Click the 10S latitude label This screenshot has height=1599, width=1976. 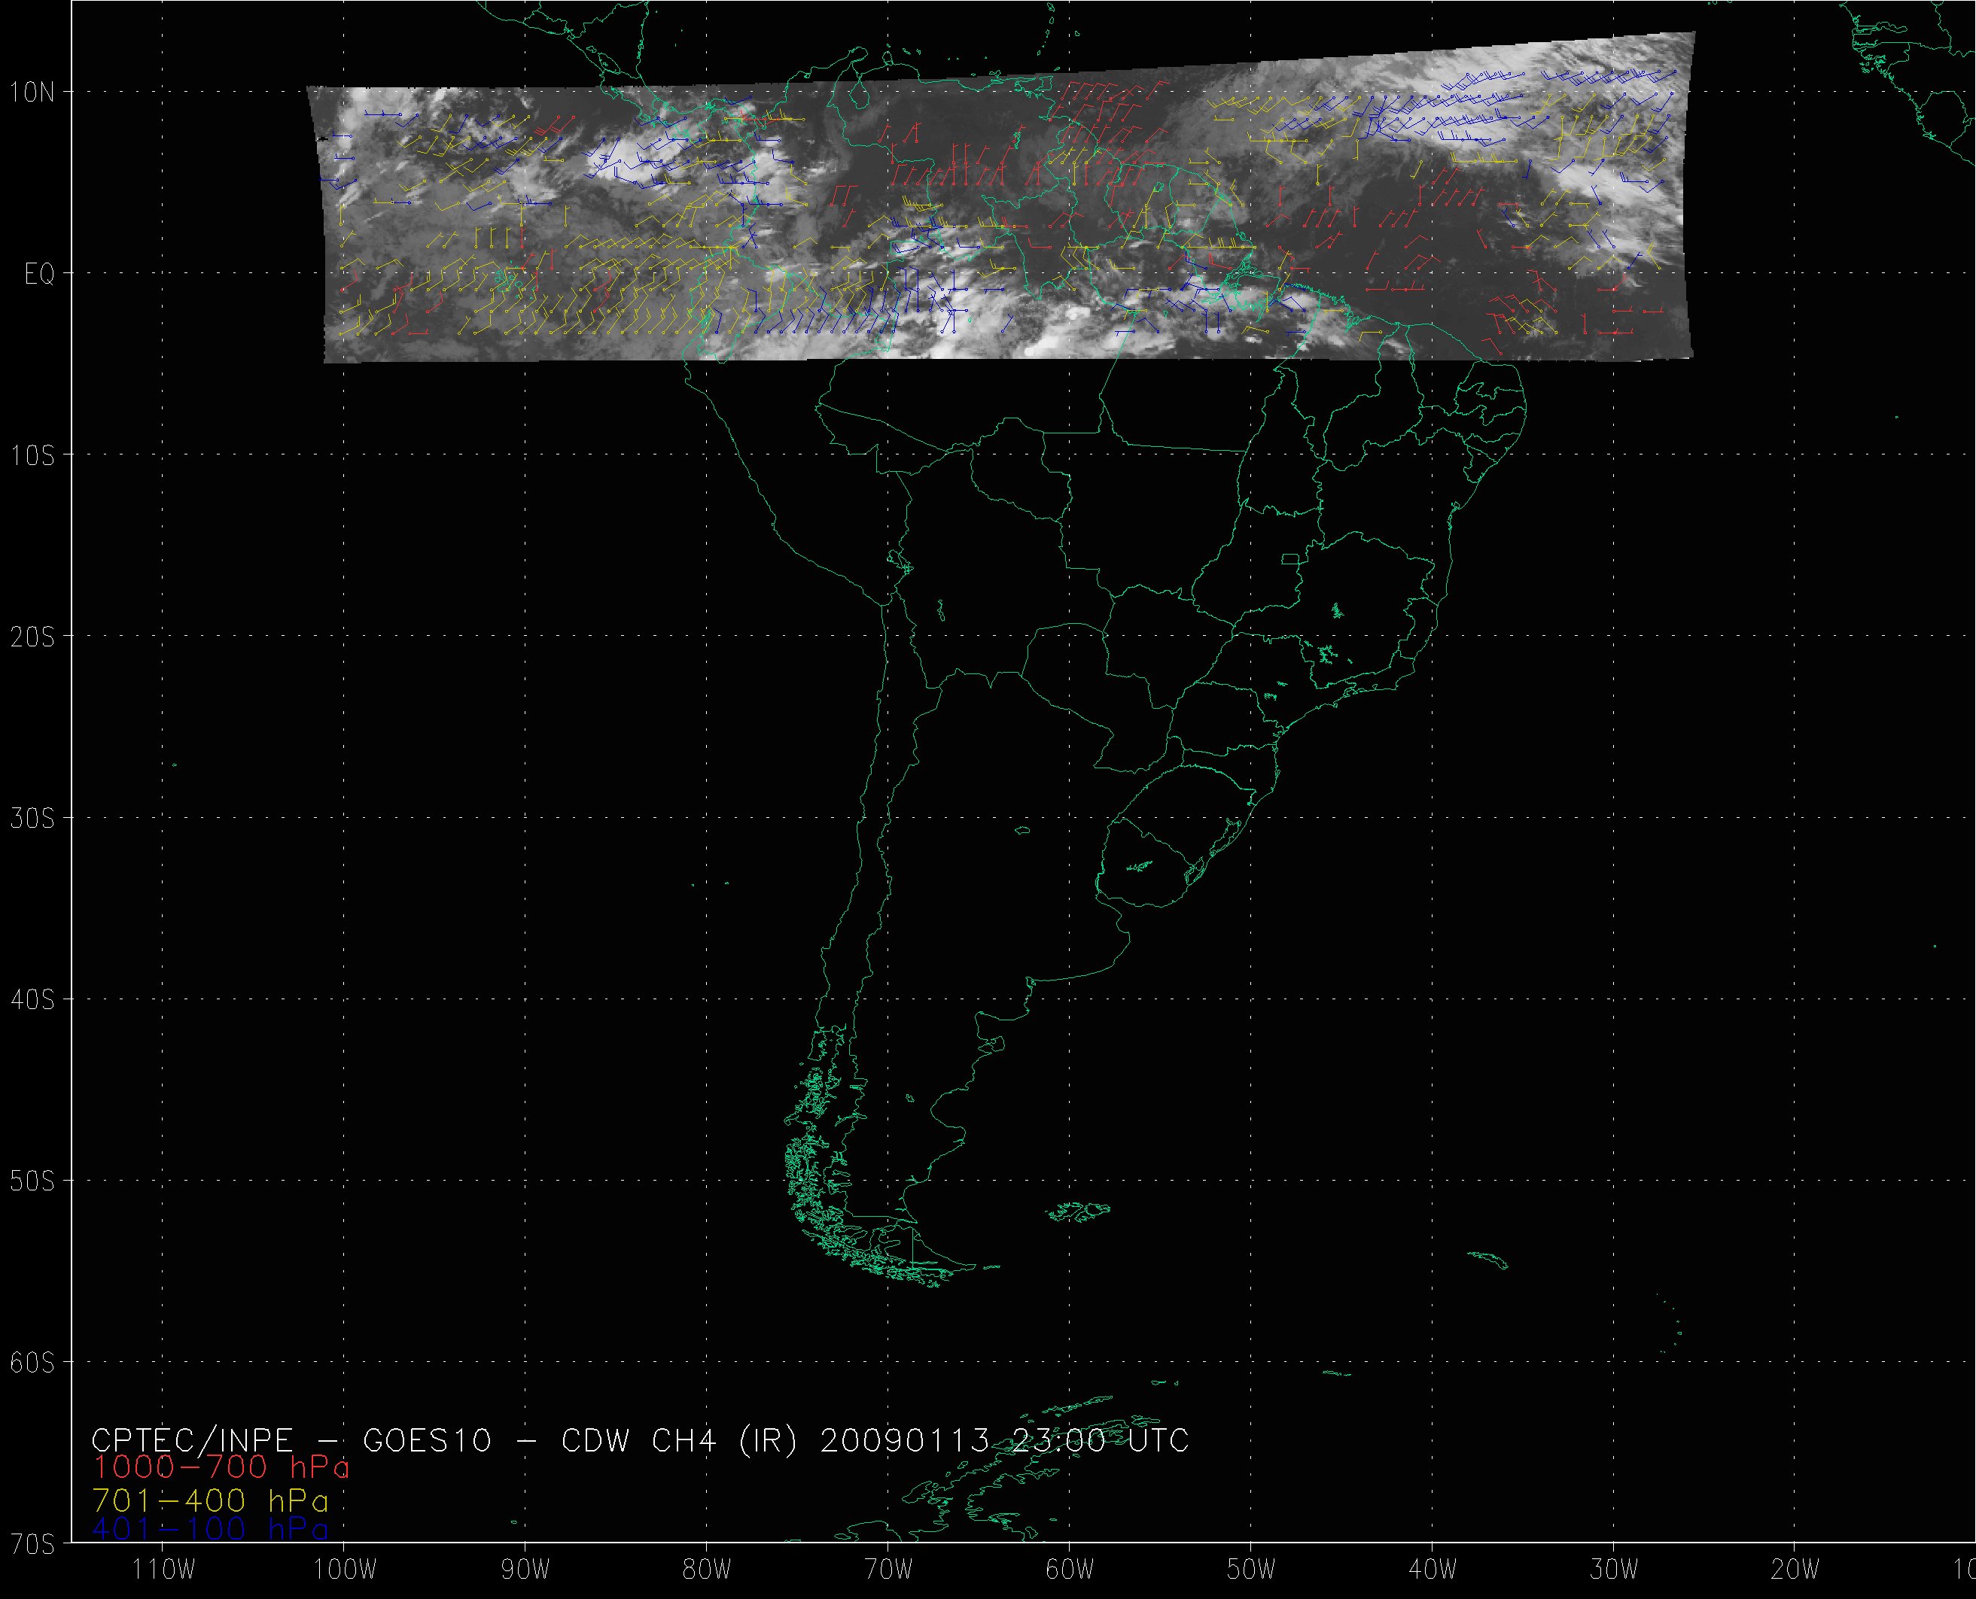(x=33, y=456)
